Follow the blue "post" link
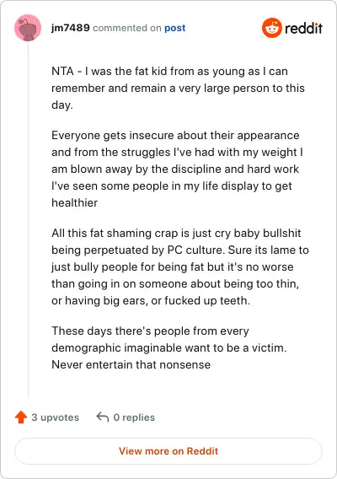This screenshot has height=479, width=337. pyautogui.click(x=175, y=28)
